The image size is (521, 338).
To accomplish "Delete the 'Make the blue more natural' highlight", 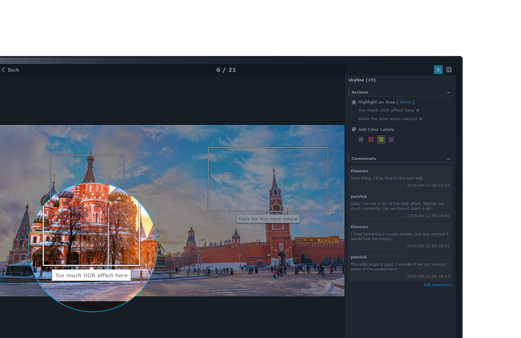I will [421, 119].
